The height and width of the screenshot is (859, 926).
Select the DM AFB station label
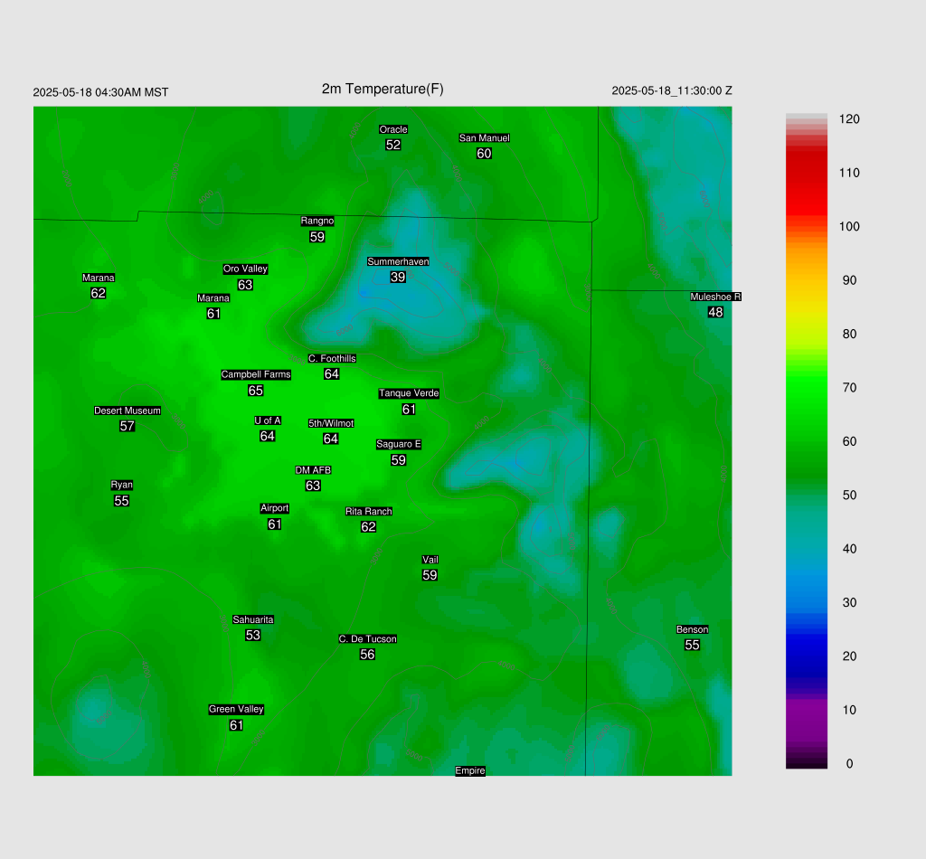pos(313,470)
